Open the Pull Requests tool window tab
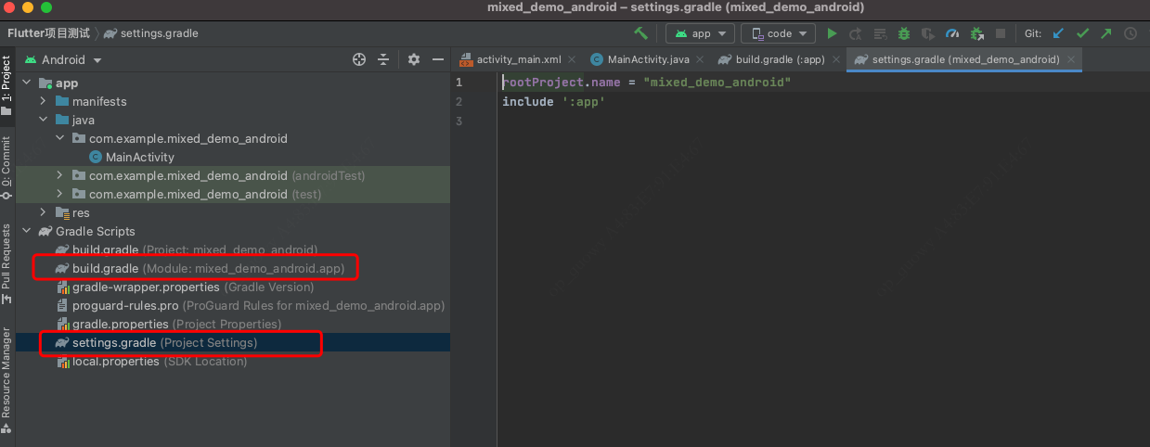Viewport: 1150px width, 447px height. pyautogui.click(x=6, y=264)
